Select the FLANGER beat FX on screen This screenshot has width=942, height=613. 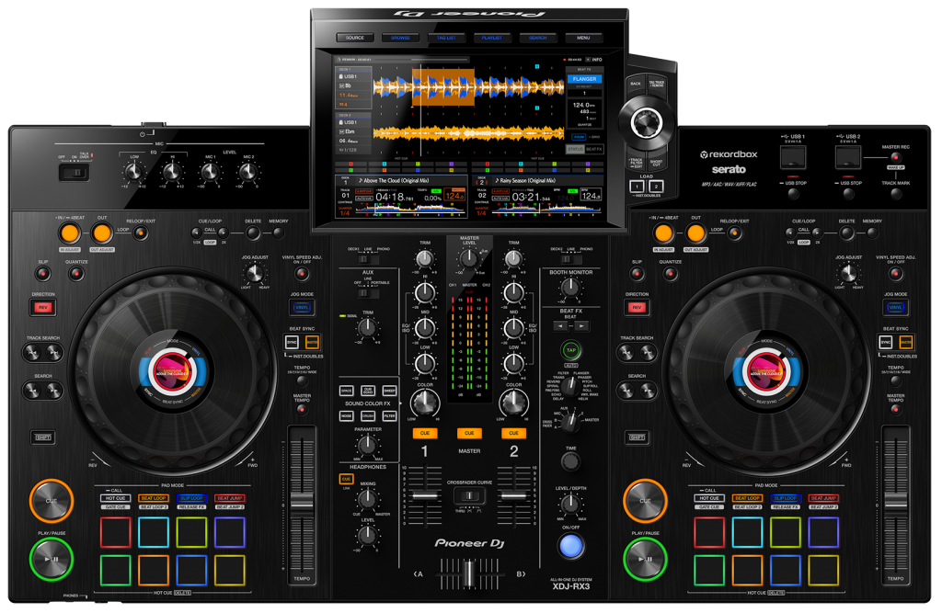point(583,80)
